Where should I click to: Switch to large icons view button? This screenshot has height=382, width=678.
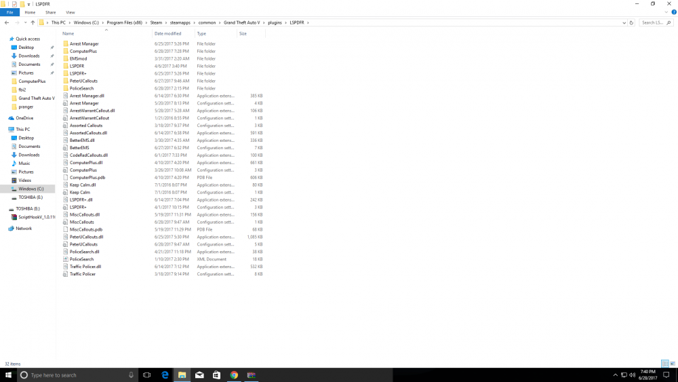[673, 364]
